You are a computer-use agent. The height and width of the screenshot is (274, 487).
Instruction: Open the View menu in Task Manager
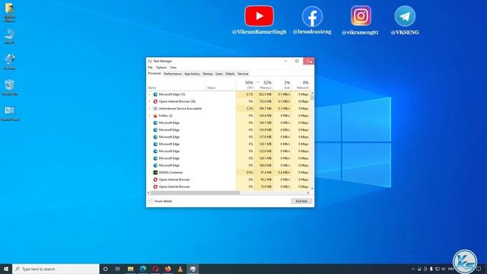point(173,68)
